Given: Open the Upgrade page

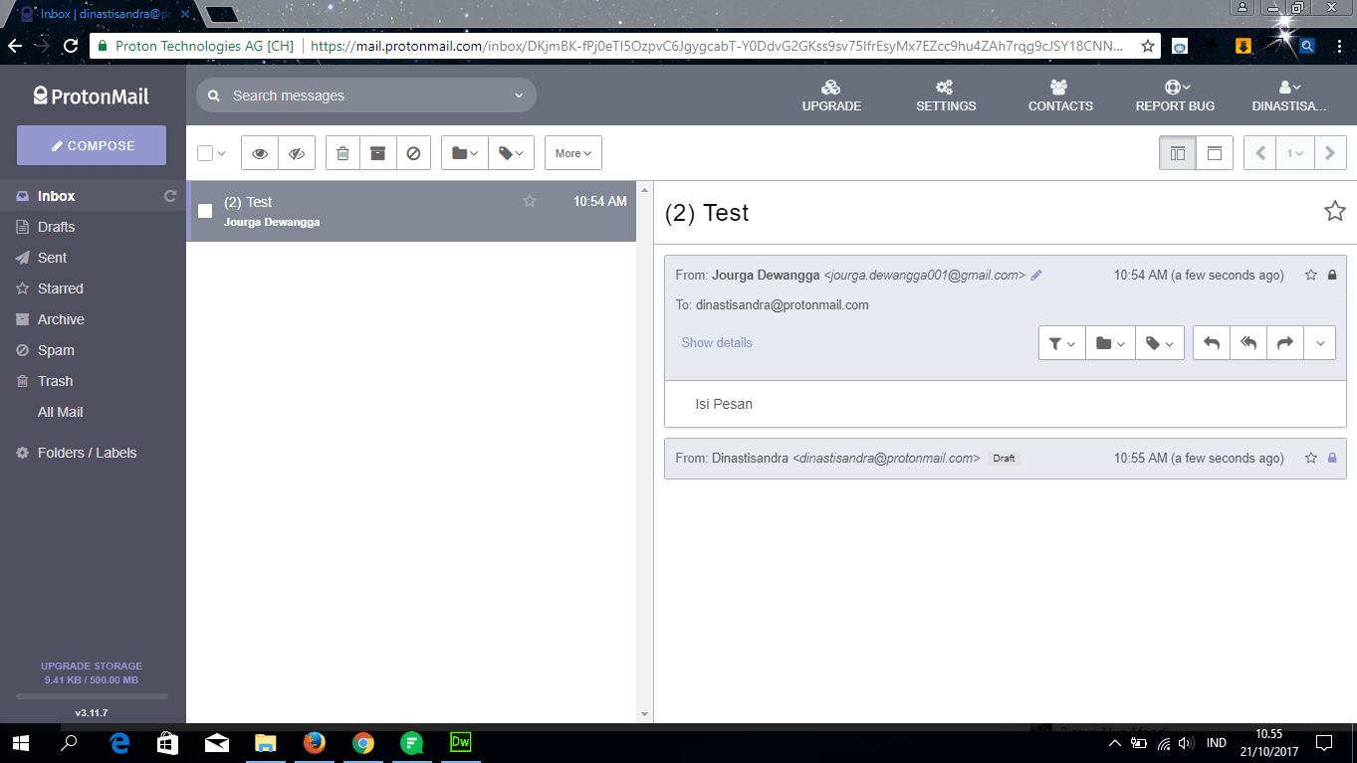Looking at the screenshot, I should (831, 95).
